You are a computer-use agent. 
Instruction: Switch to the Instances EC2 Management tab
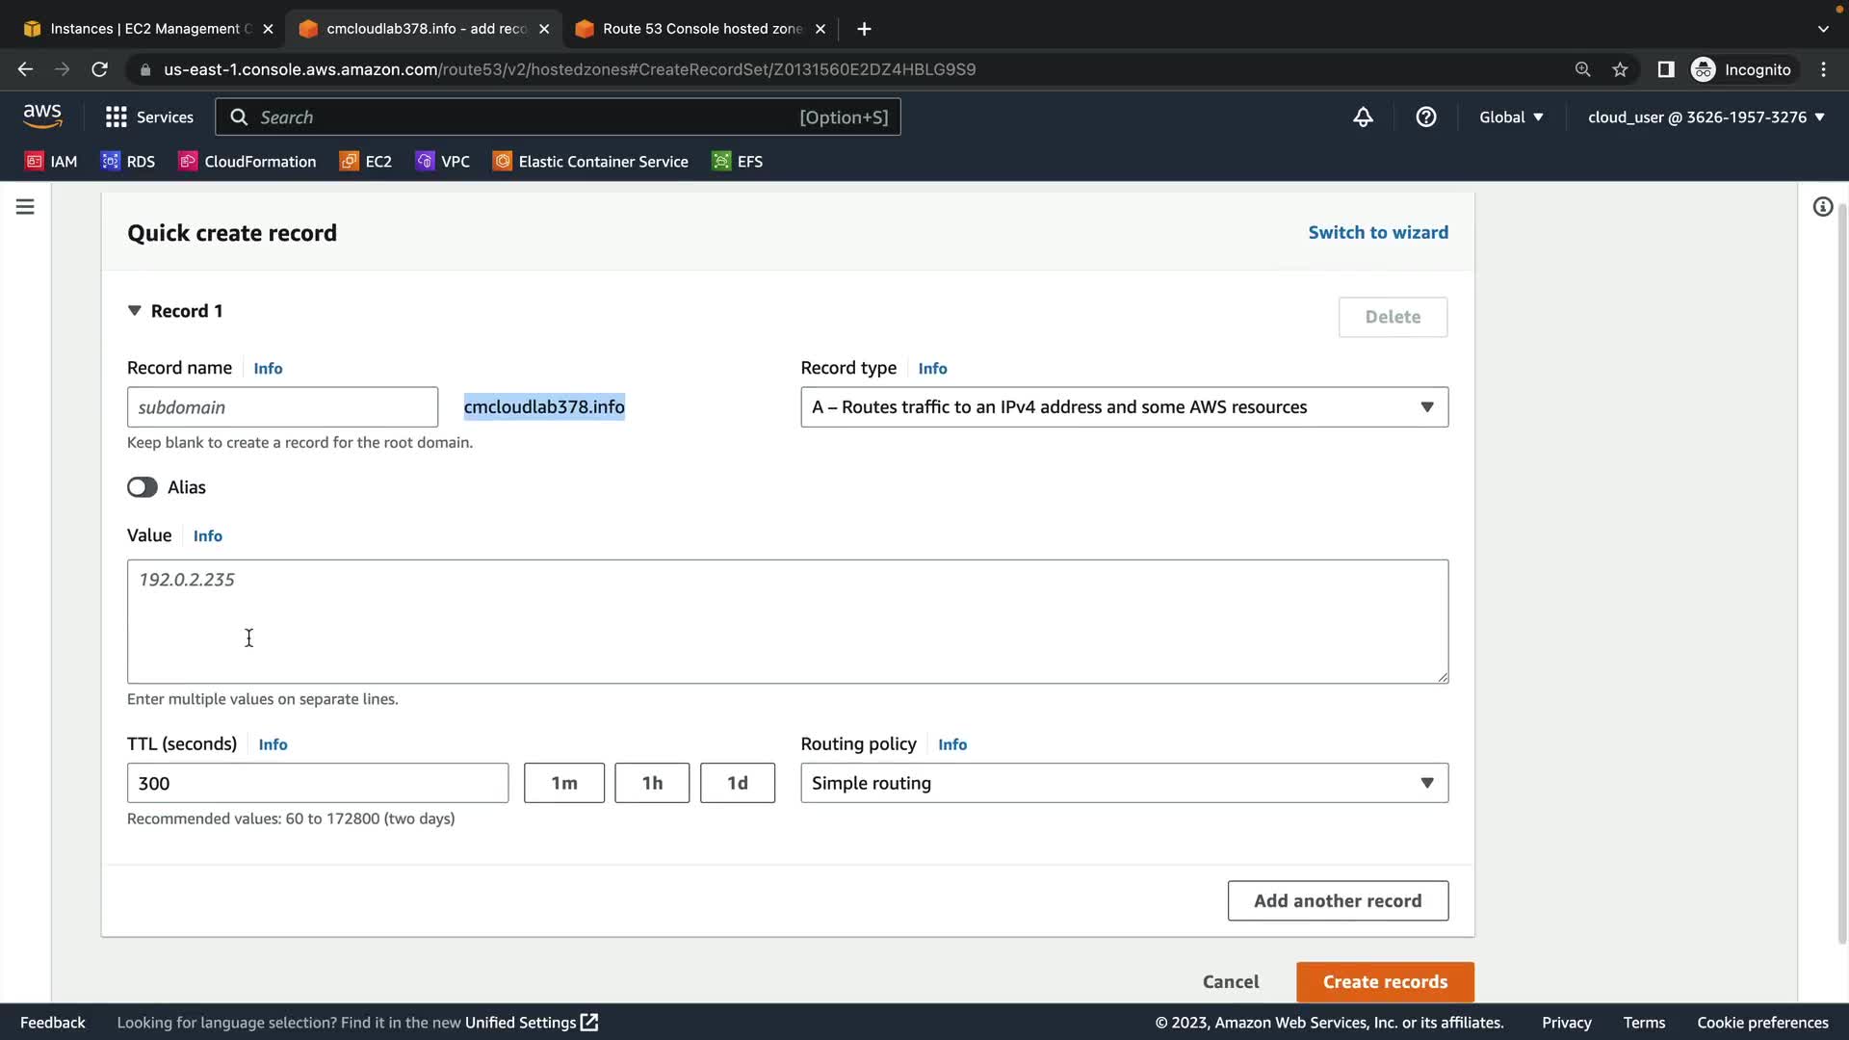(x=144, y=29)
